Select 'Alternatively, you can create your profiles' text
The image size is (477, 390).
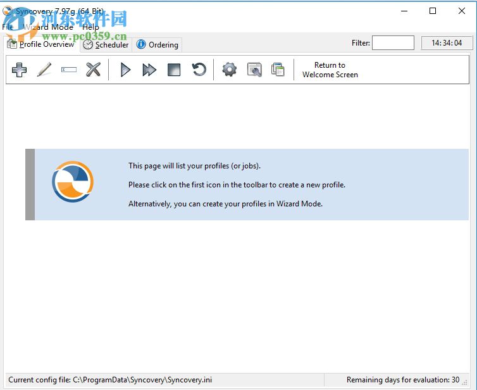click(225, 204)
